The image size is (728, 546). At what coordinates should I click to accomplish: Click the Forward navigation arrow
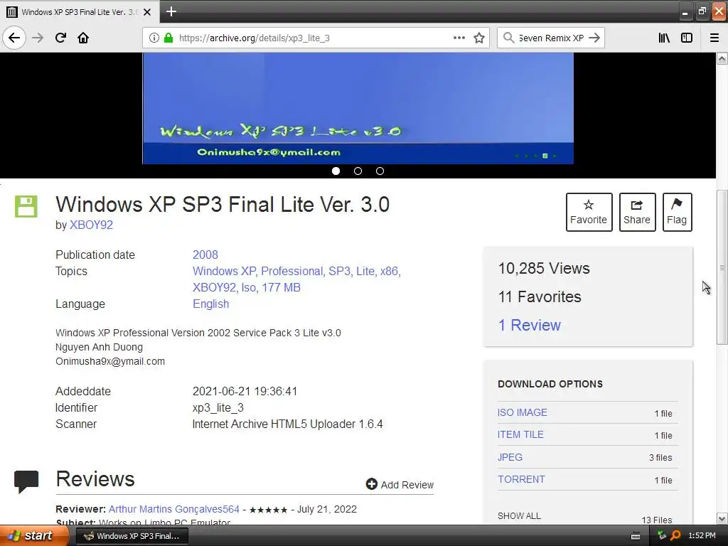point(38,38)
